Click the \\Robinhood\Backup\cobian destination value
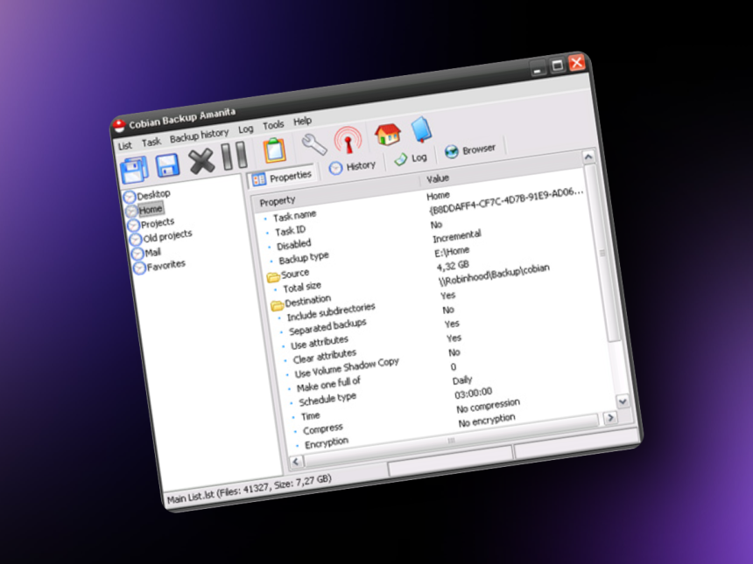This screenshot has height=564, width=753. click(494, 275)
